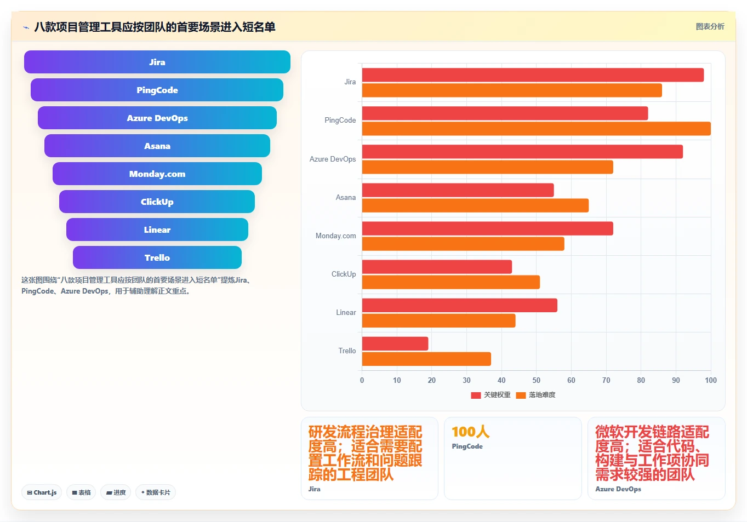747x522 pixels.
Task: Click Azure DevOps' red 关键权重 bar
Action: (x=522, y=152)
